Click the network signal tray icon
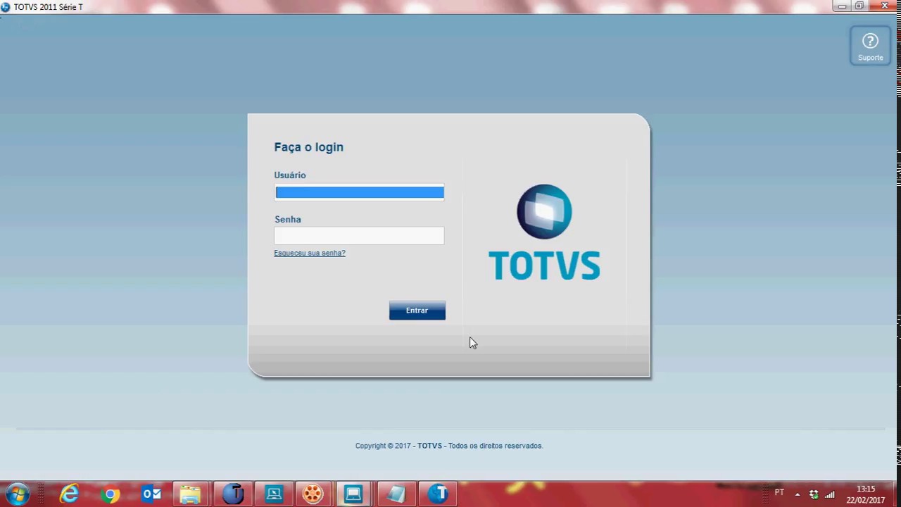The image size is (901, 507). click(830, 494)
